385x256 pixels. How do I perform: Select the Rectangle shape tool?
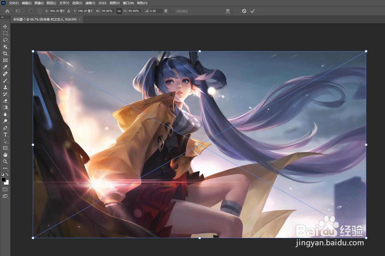click(5, 148)
